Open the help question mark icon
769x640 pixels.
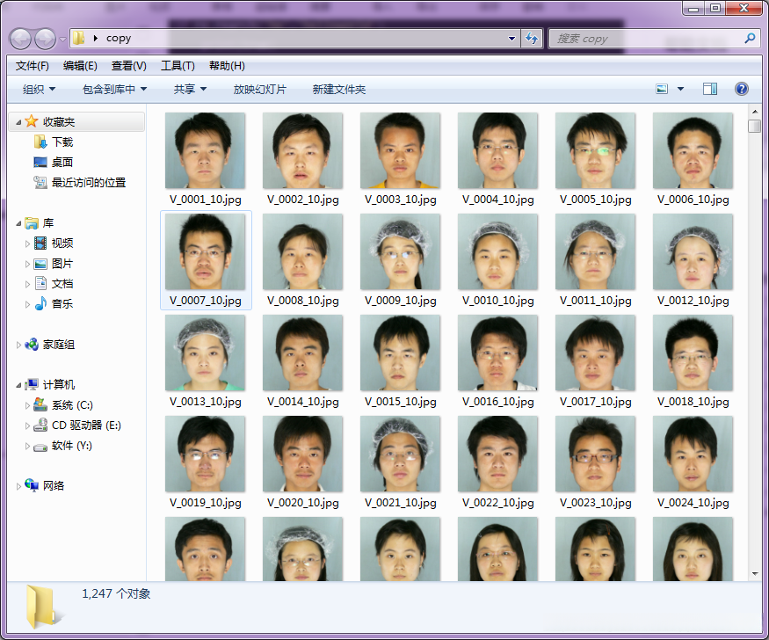(x=741, y=89)
